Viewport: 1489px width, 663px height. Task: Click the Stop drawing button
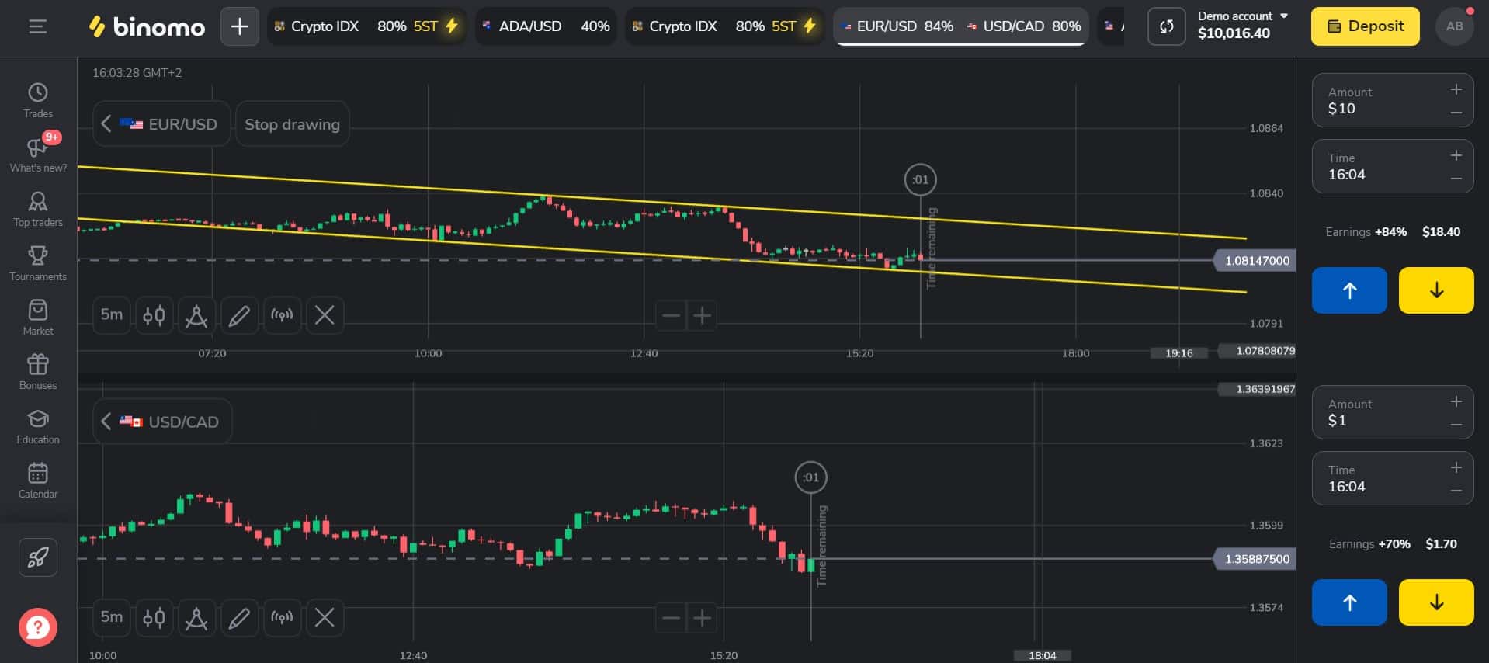click(292, 124)
